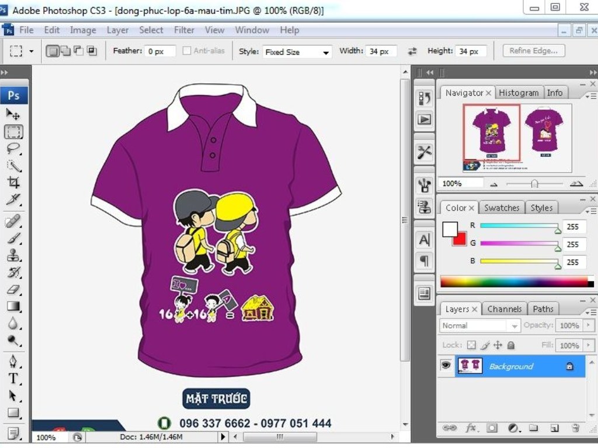Click the Feather input field
Image resolution: width=598 pixels, height=448 pixels.
pyautogui.click(x=160, y=51)
